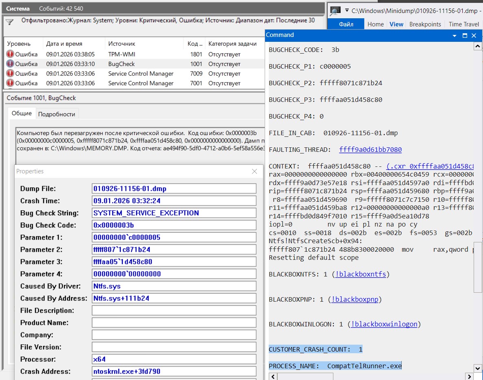The image size is (483, 380).
Task: Close the Properties dialog
Action: [255, 171]
